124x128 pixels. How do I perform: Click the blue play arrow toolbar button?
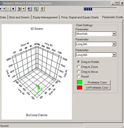point(1,9)
